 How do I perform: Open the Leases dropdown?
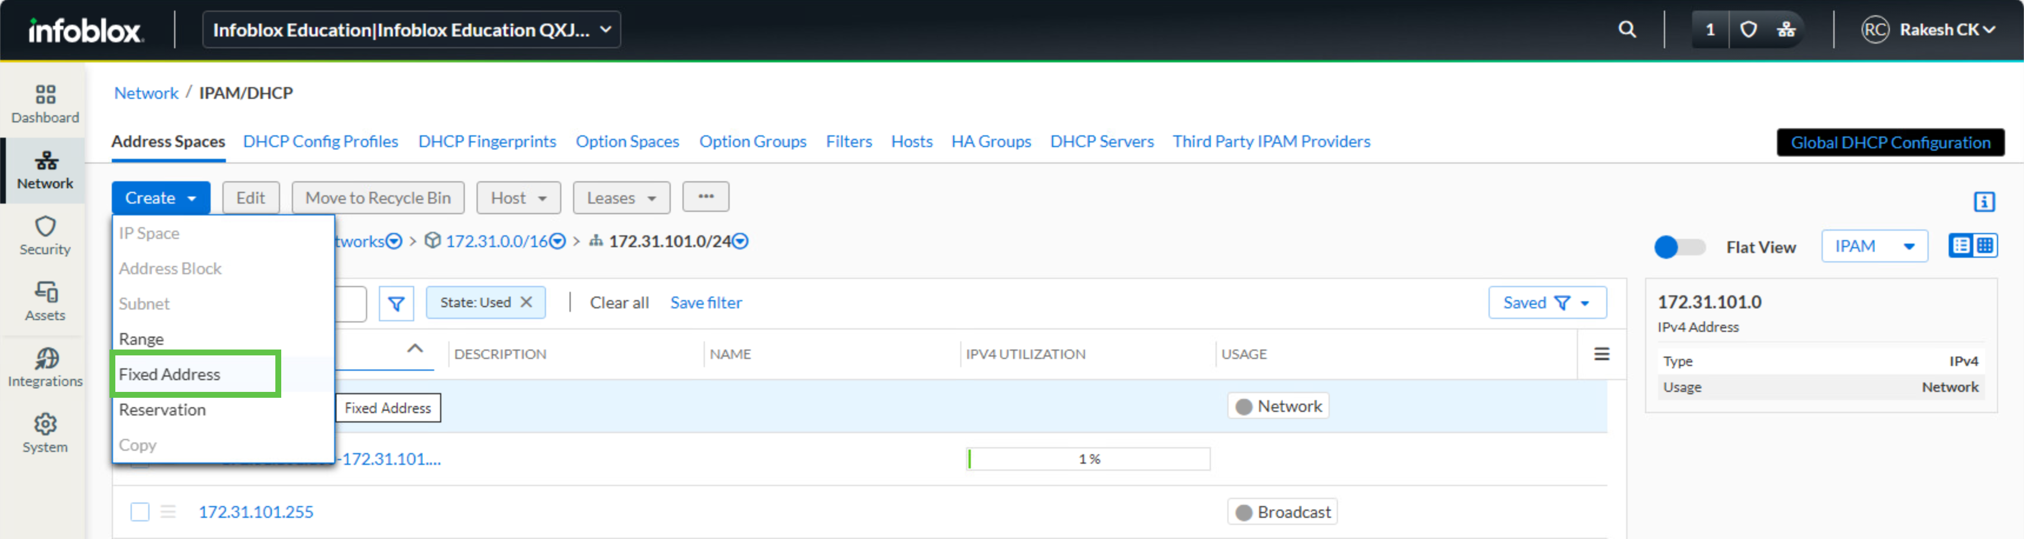pyautogui.click(x=621, y=198)
